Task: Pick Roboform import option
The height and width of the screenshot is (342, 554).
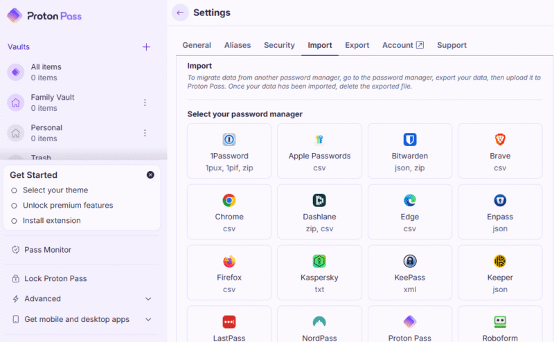Action: pyautogui.click(x=500, y=324)
